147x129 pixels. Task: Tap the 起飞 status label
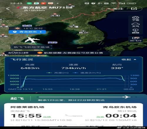(x=17, y=98)
